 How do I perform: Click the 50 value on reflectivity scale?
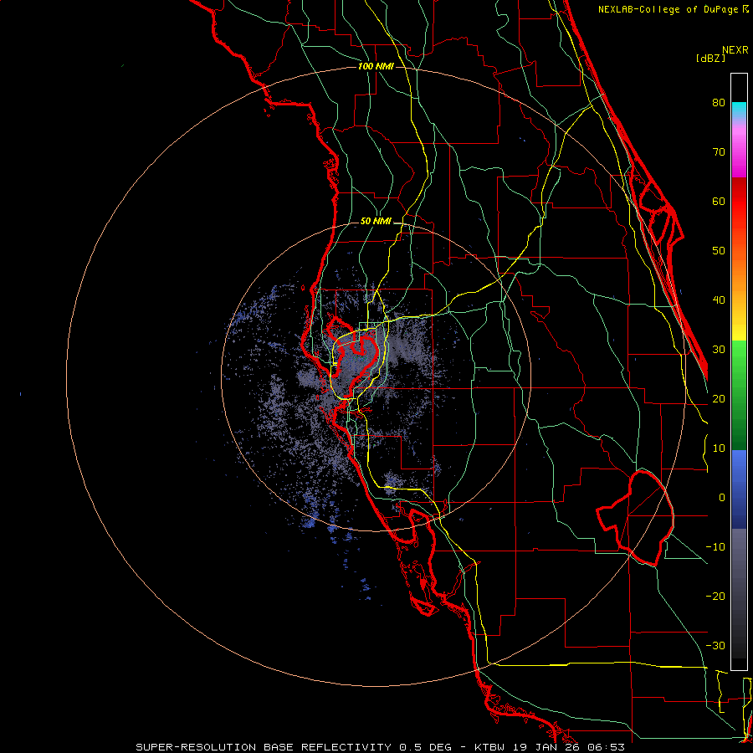(x=719, y=251)
